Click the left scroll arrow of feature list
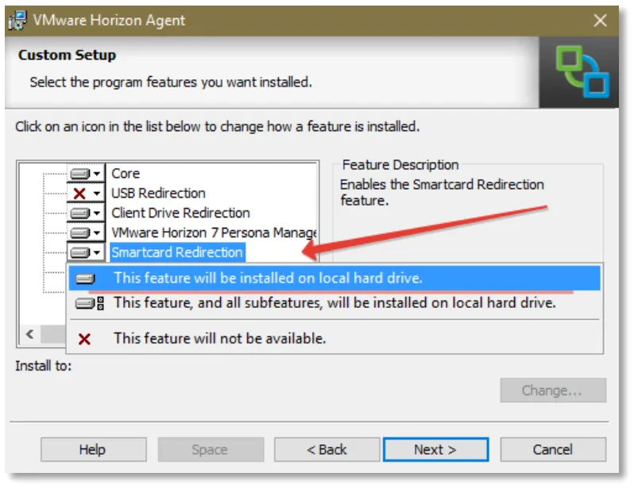Screen dimensions: 634x488 (30, 335)
